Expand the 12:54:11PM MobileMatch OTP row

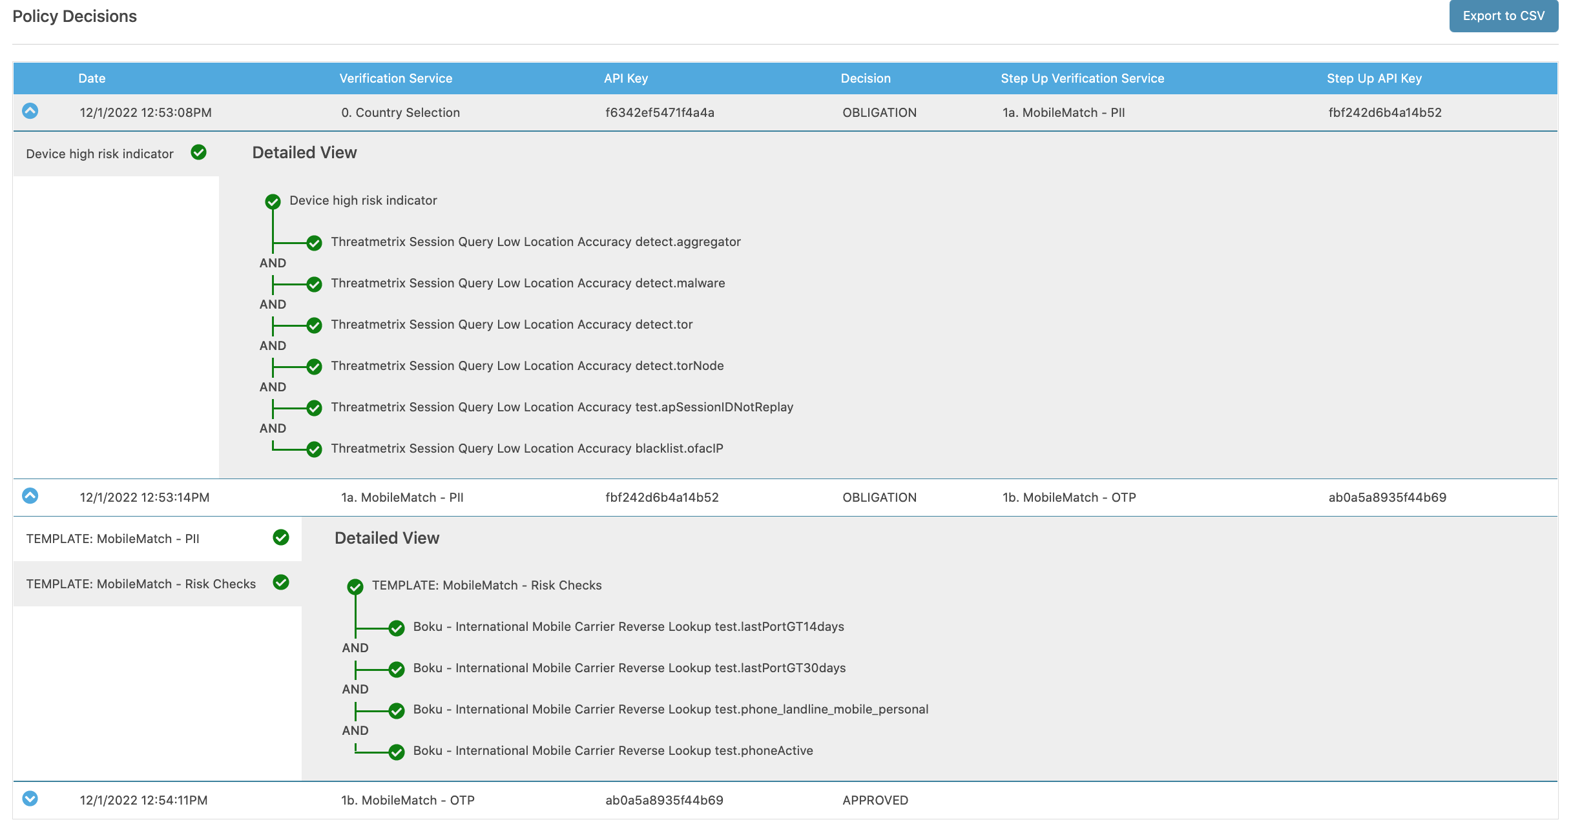pos(30,799)
